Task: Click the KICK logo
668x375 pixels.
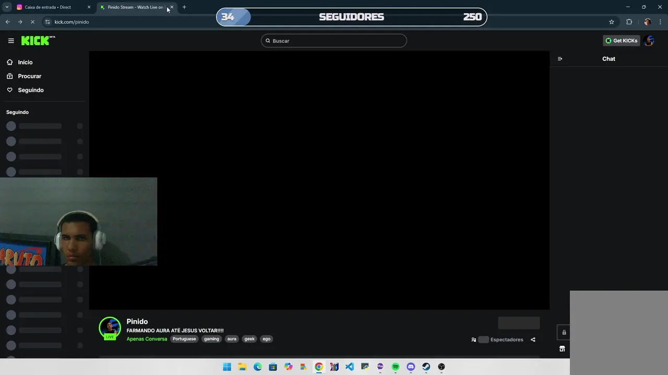Action: [x=38, y=41]
